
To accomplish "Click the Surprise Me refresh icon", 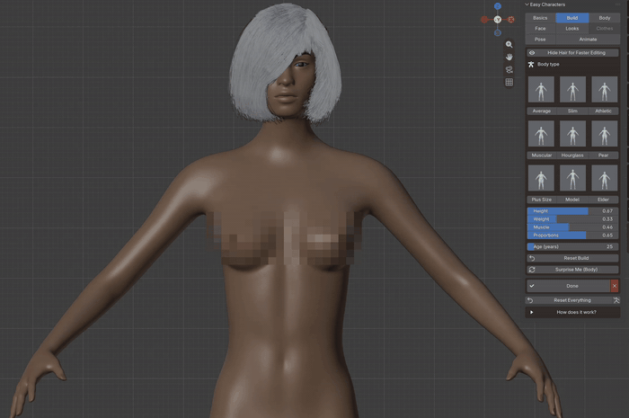I will click(x=532, y=270).
